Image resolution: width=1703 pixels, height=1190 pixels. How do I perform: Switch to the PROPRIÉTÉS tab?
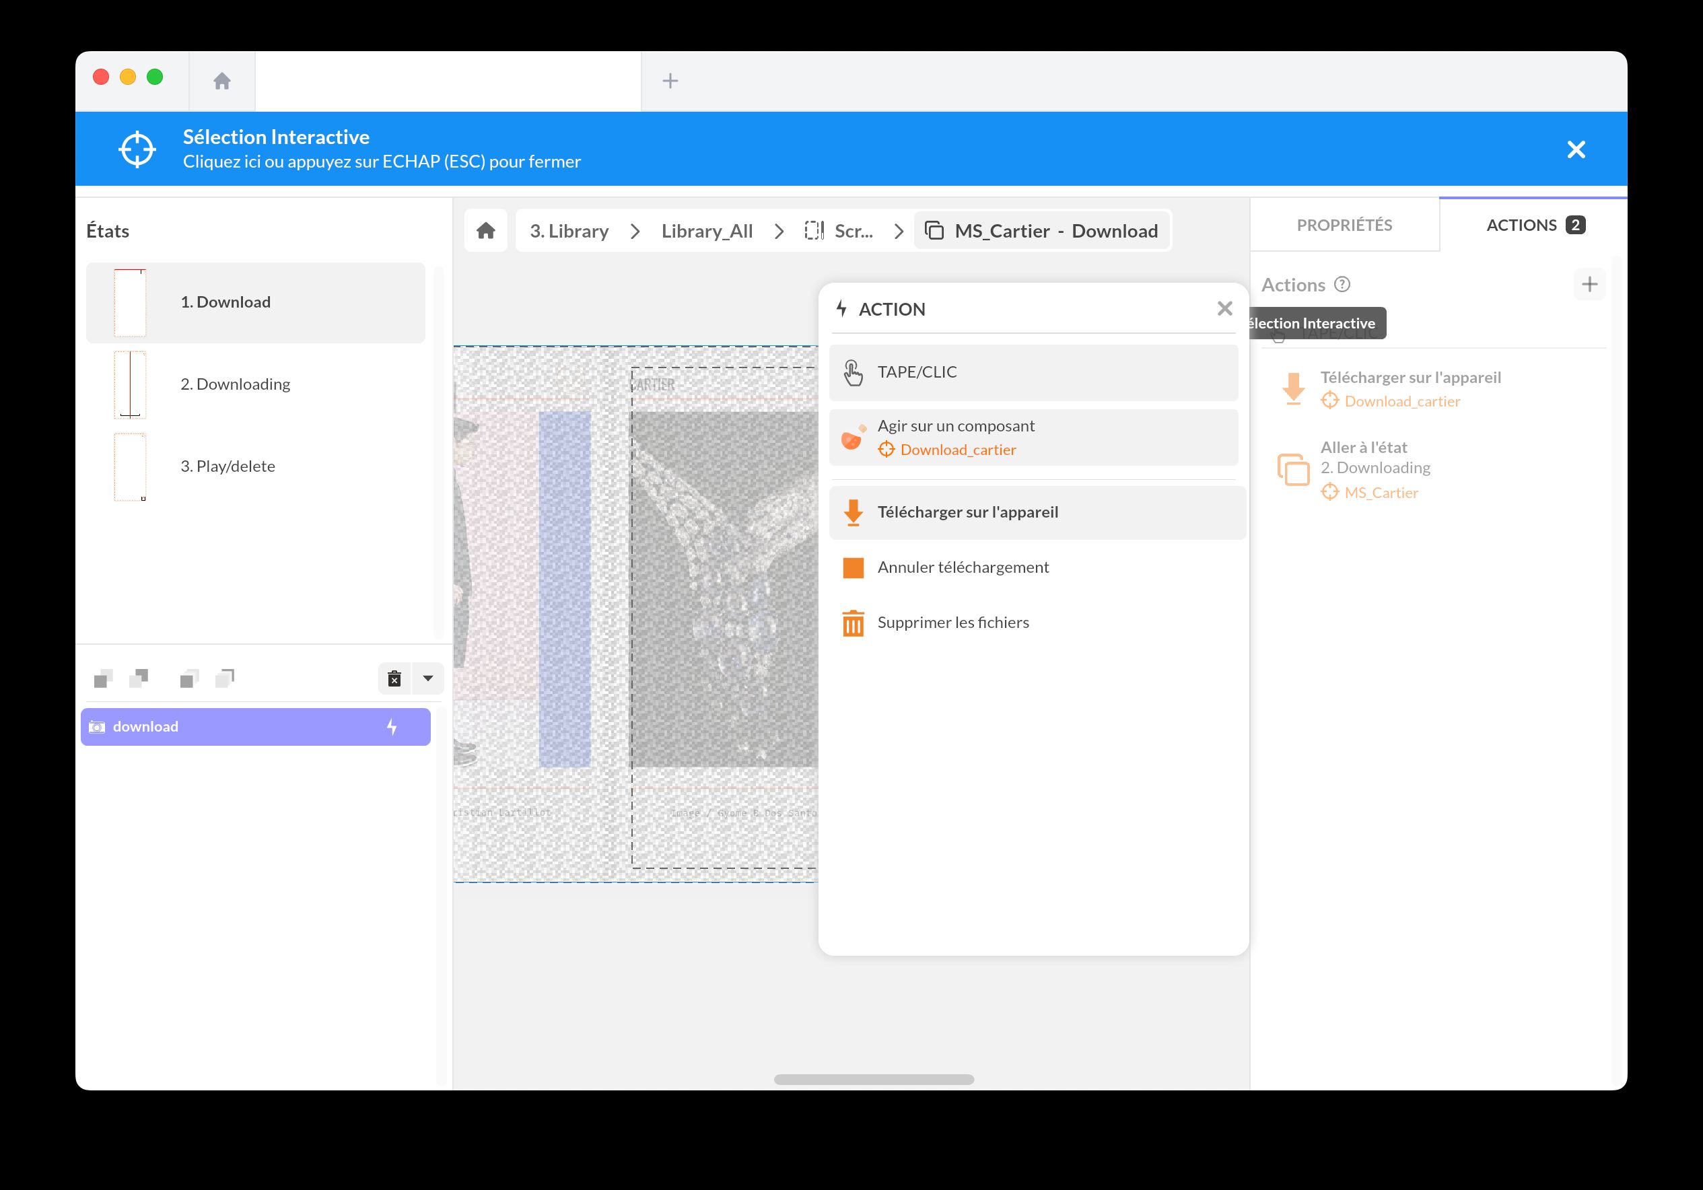click(x=1344, y=225)
